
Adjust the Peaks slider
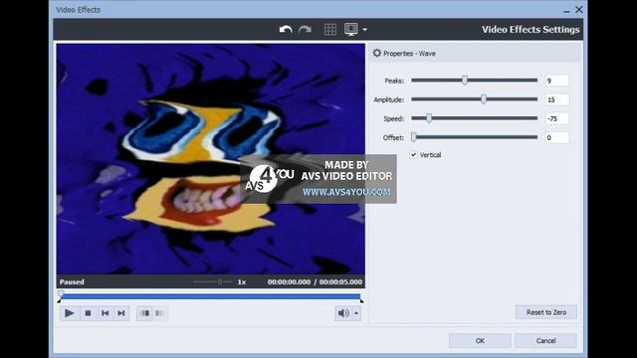click(465, 81)
